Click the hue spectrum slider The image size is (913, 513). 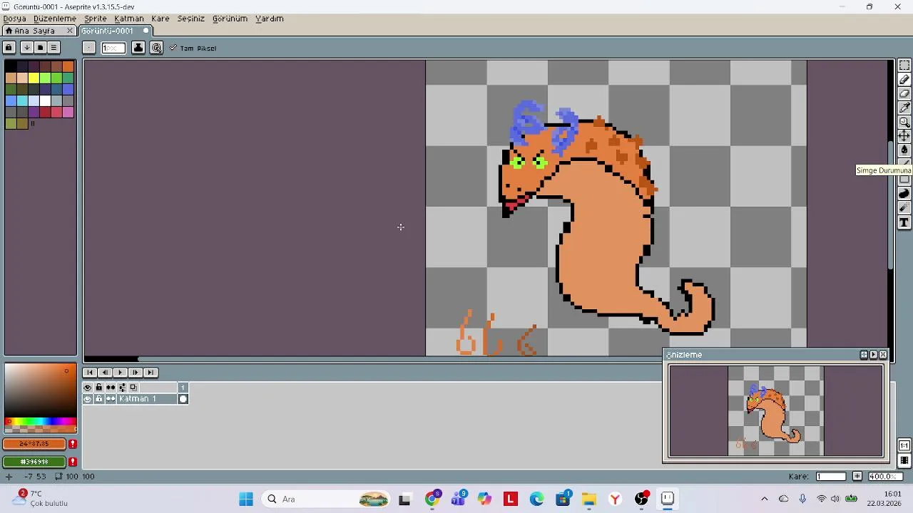40,422
